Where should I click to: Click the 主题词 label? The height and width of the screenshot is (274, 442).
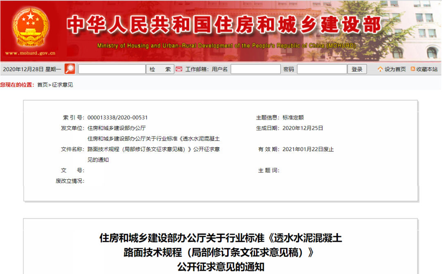(268, 170)
